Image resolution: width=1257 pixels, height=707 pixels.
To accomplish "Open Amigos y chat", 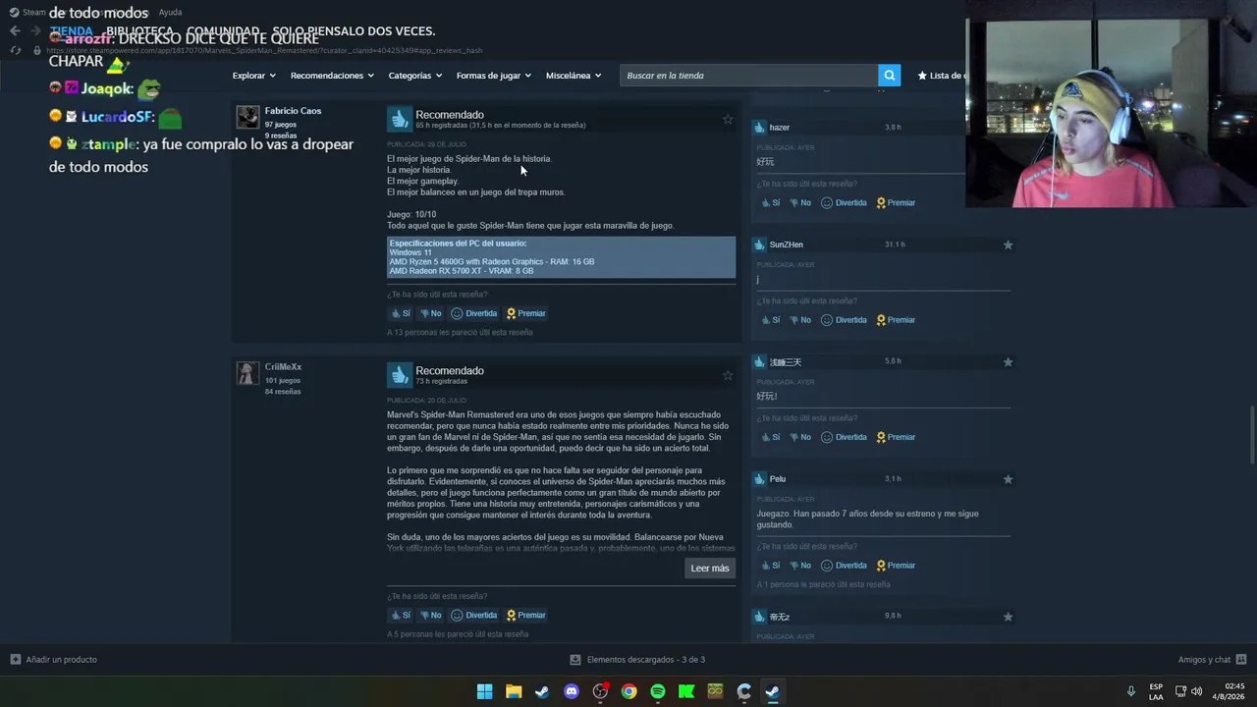I will [x=1212, y=660].
